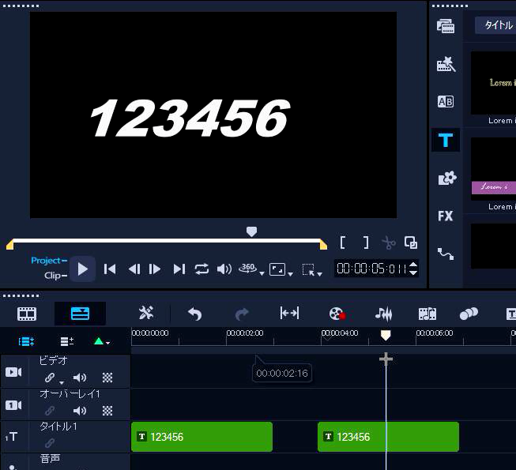Toggle ripple editing link on Video track
This screenshot has height=470, width=516.
[49, 378]
